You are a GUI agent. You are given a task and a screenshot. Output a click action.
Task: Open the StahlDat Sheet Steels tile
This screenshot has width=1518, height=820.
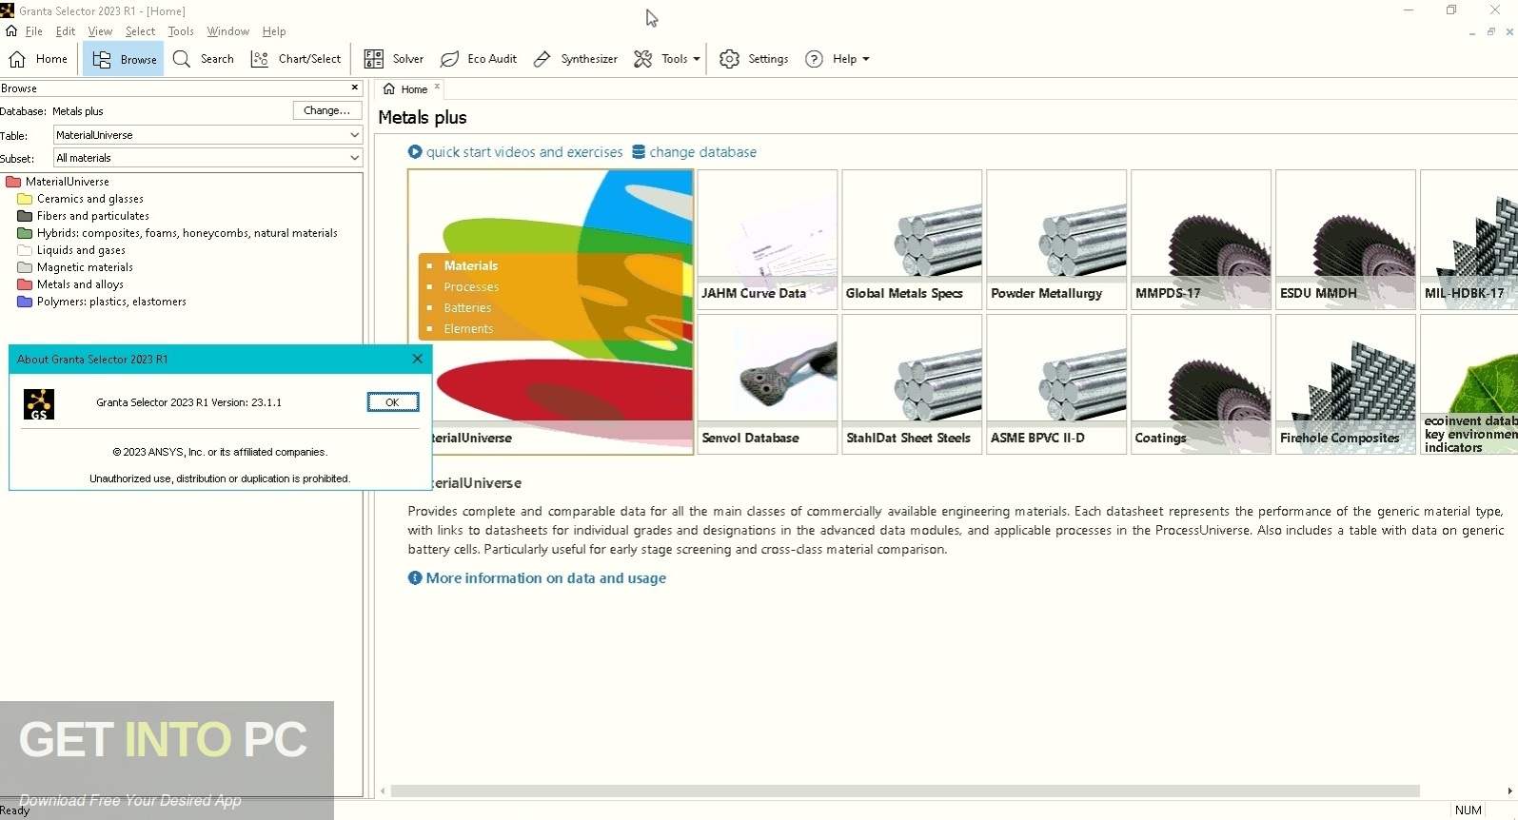tap(912, 384)
